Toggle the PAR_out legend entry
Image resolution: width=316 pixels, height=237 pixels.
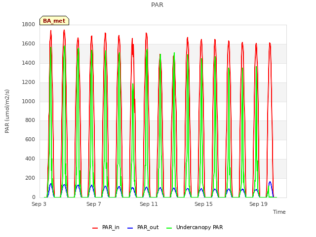point(143,227)
